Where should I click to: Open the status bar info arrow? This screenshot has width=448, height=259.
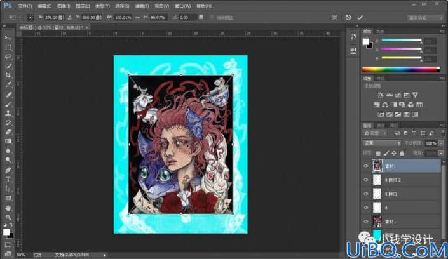[x=105, y=255]
